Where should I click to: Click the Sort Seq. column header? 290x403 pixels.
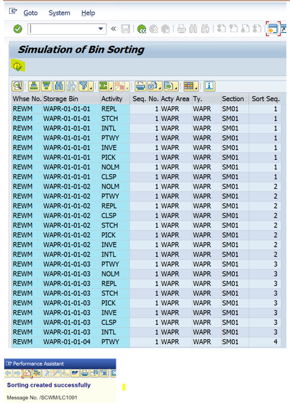point(265,99)
